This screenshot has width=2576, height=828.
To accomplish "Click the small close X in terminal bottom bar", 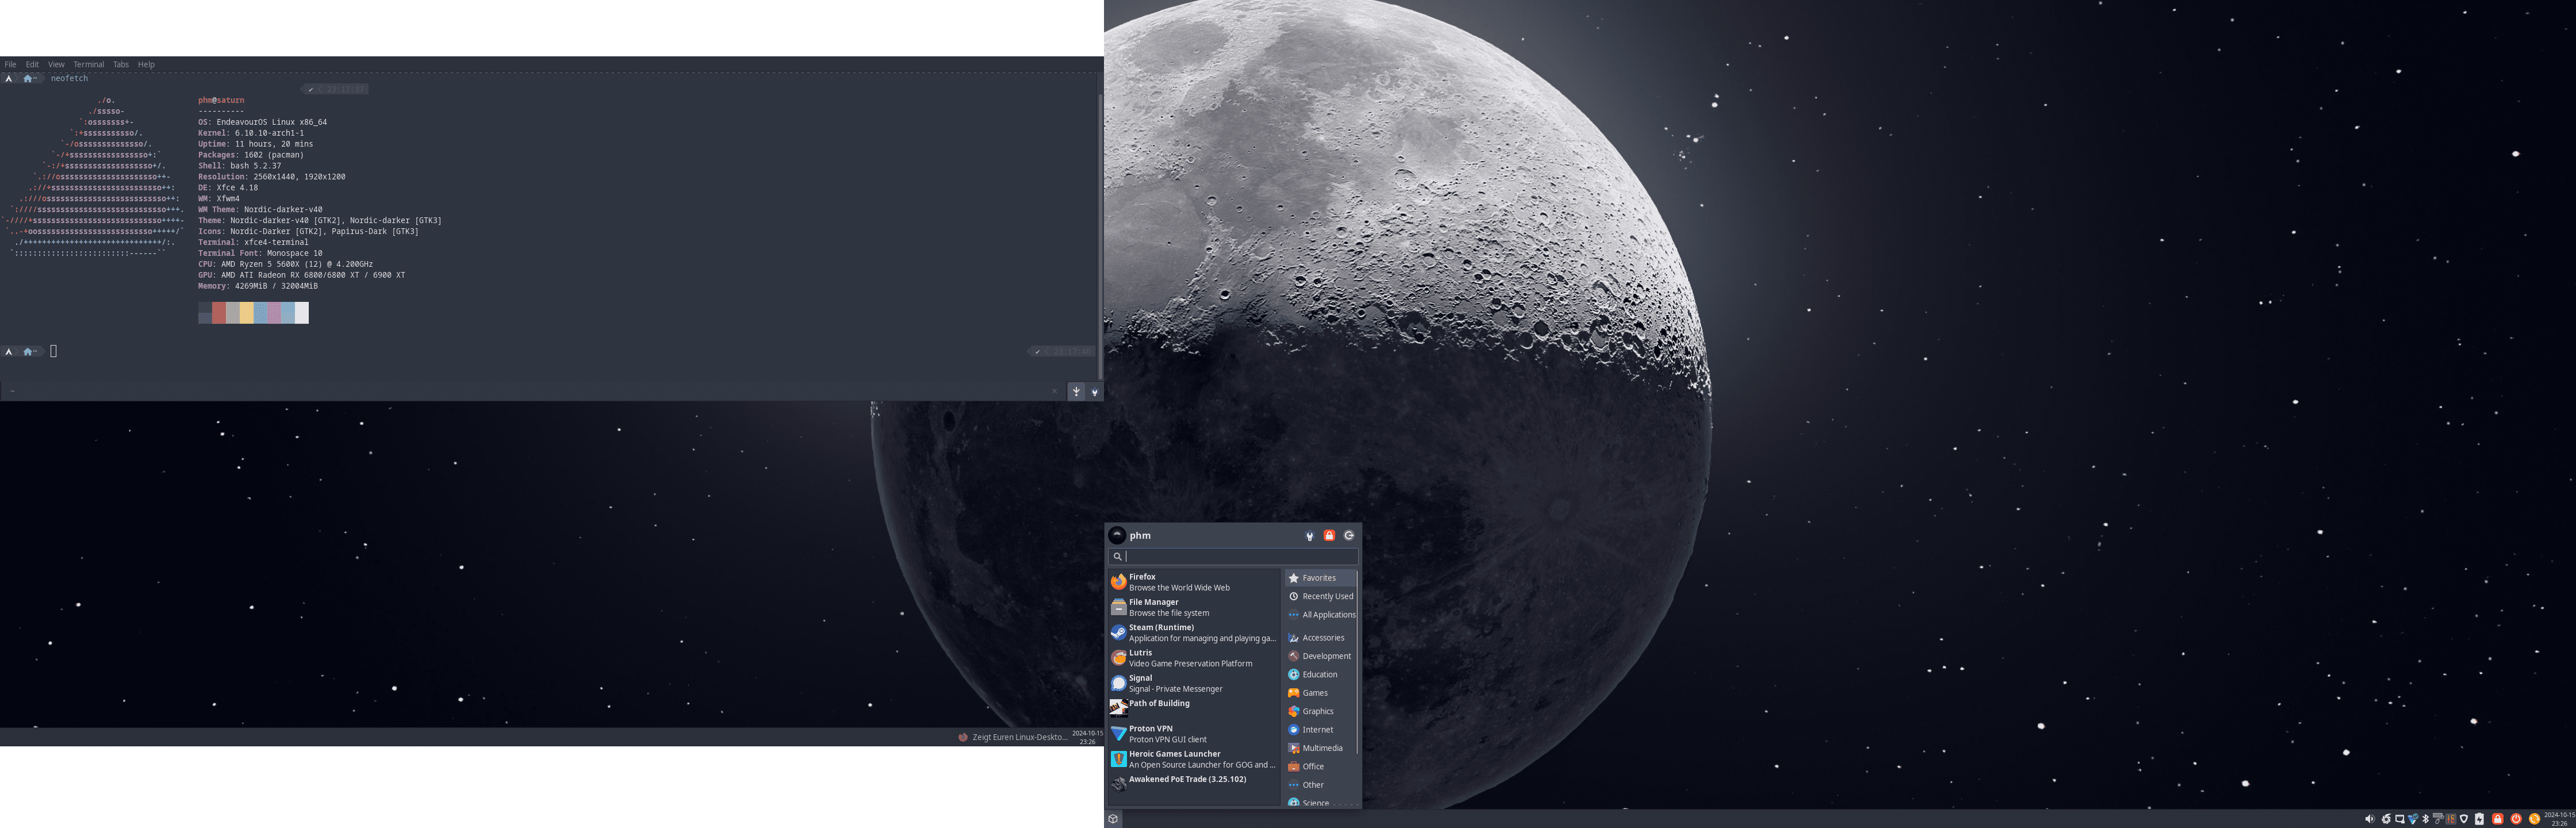I will (x=1054, y=391).
